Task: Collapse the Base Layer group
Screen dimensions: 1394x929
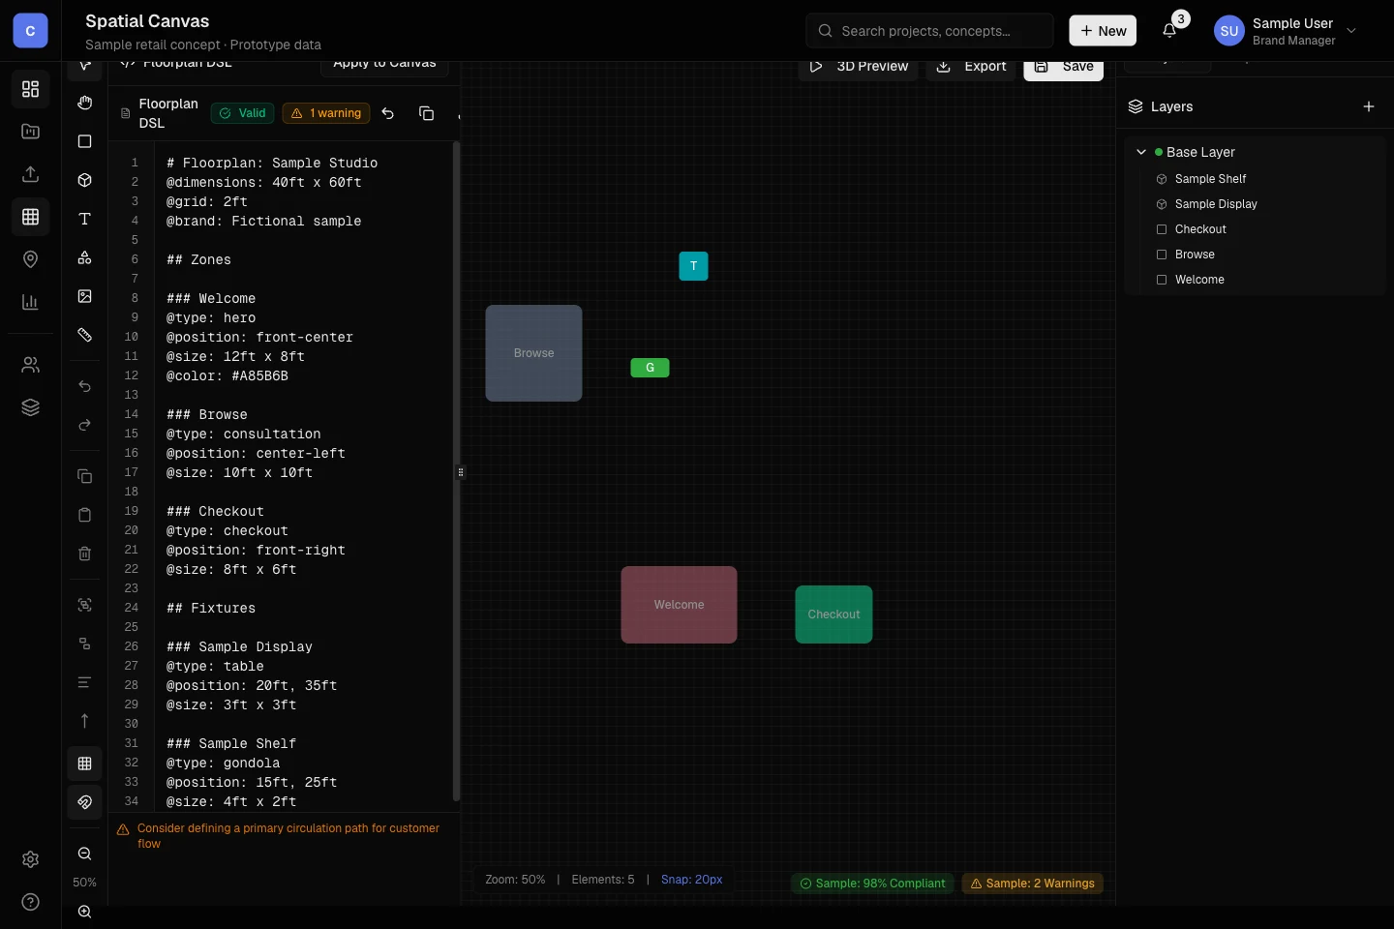Action: coord(1141,152)
